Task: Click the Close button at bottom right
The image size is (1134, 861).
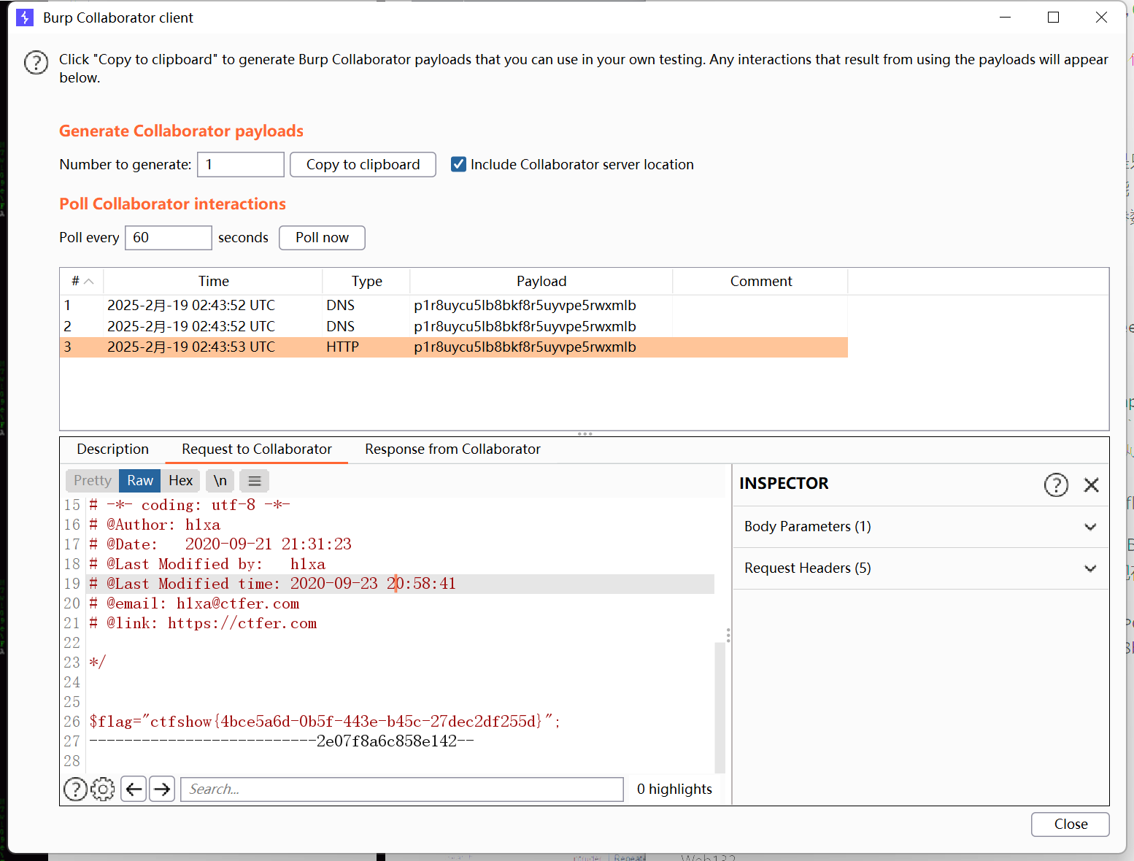Action: pyautogui.click(x=1071, y=825)
